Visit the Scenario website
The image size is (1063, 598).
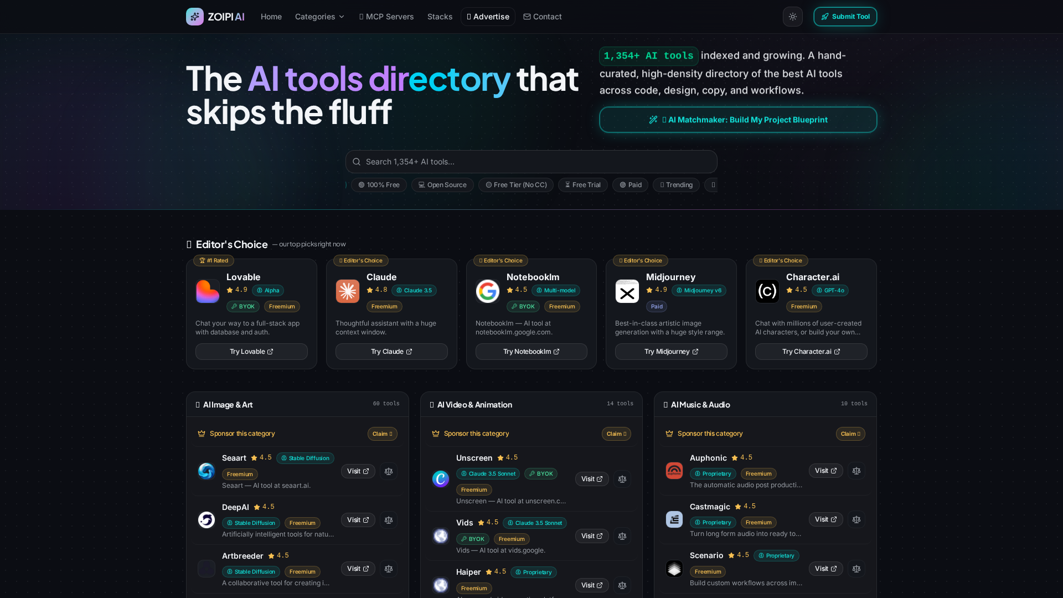point(826,569)
